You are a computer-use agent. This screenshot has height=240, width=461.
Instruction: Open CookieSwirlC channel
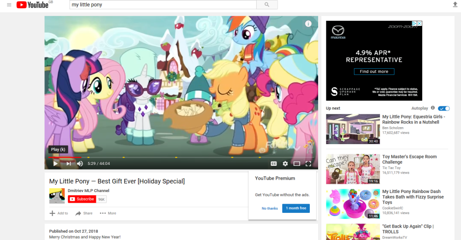coord(392,208)
